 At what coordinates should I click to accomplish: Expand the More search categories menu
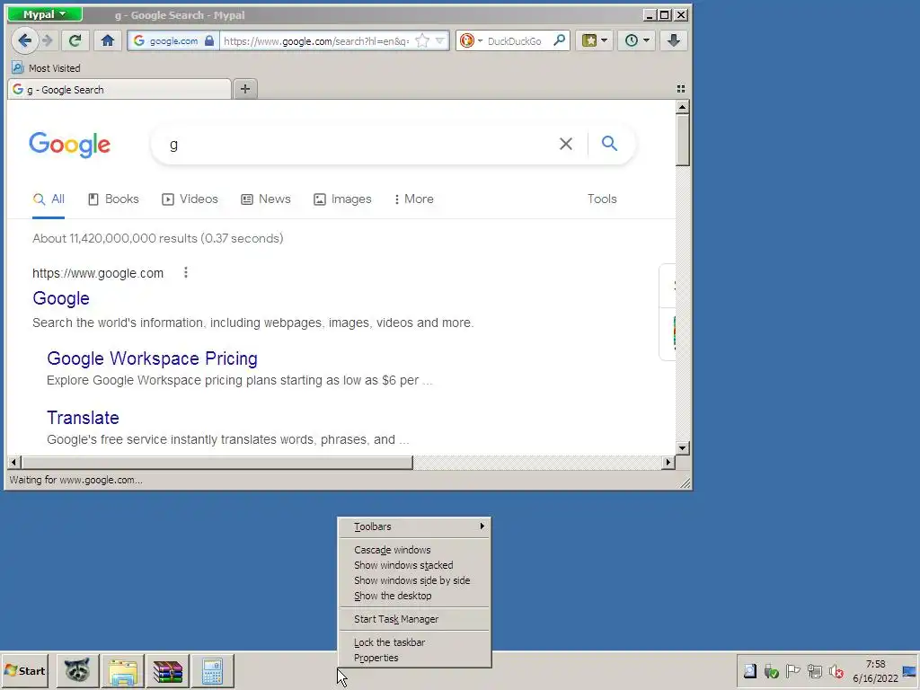tap(414, 199)
